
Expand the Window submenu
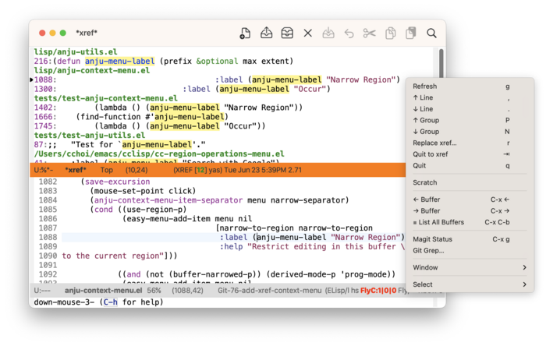pyautogui.click(x=470, y=267)
